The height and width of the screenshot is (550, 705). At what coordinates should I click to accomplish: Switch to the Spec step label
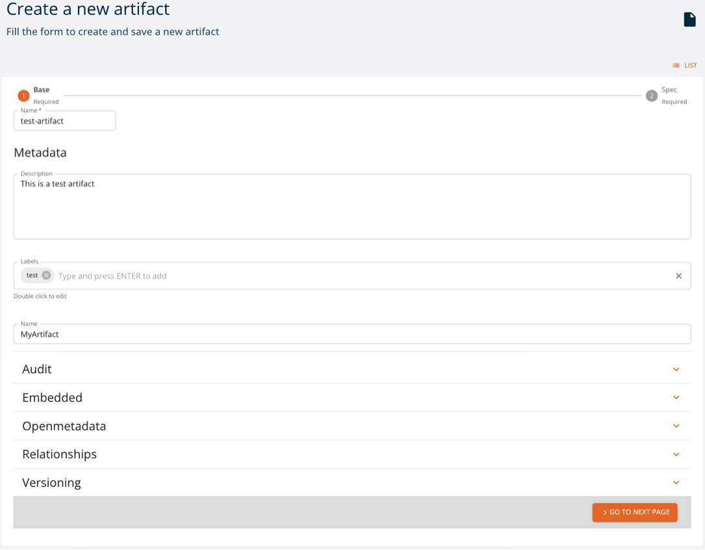(x=669, y=90)
